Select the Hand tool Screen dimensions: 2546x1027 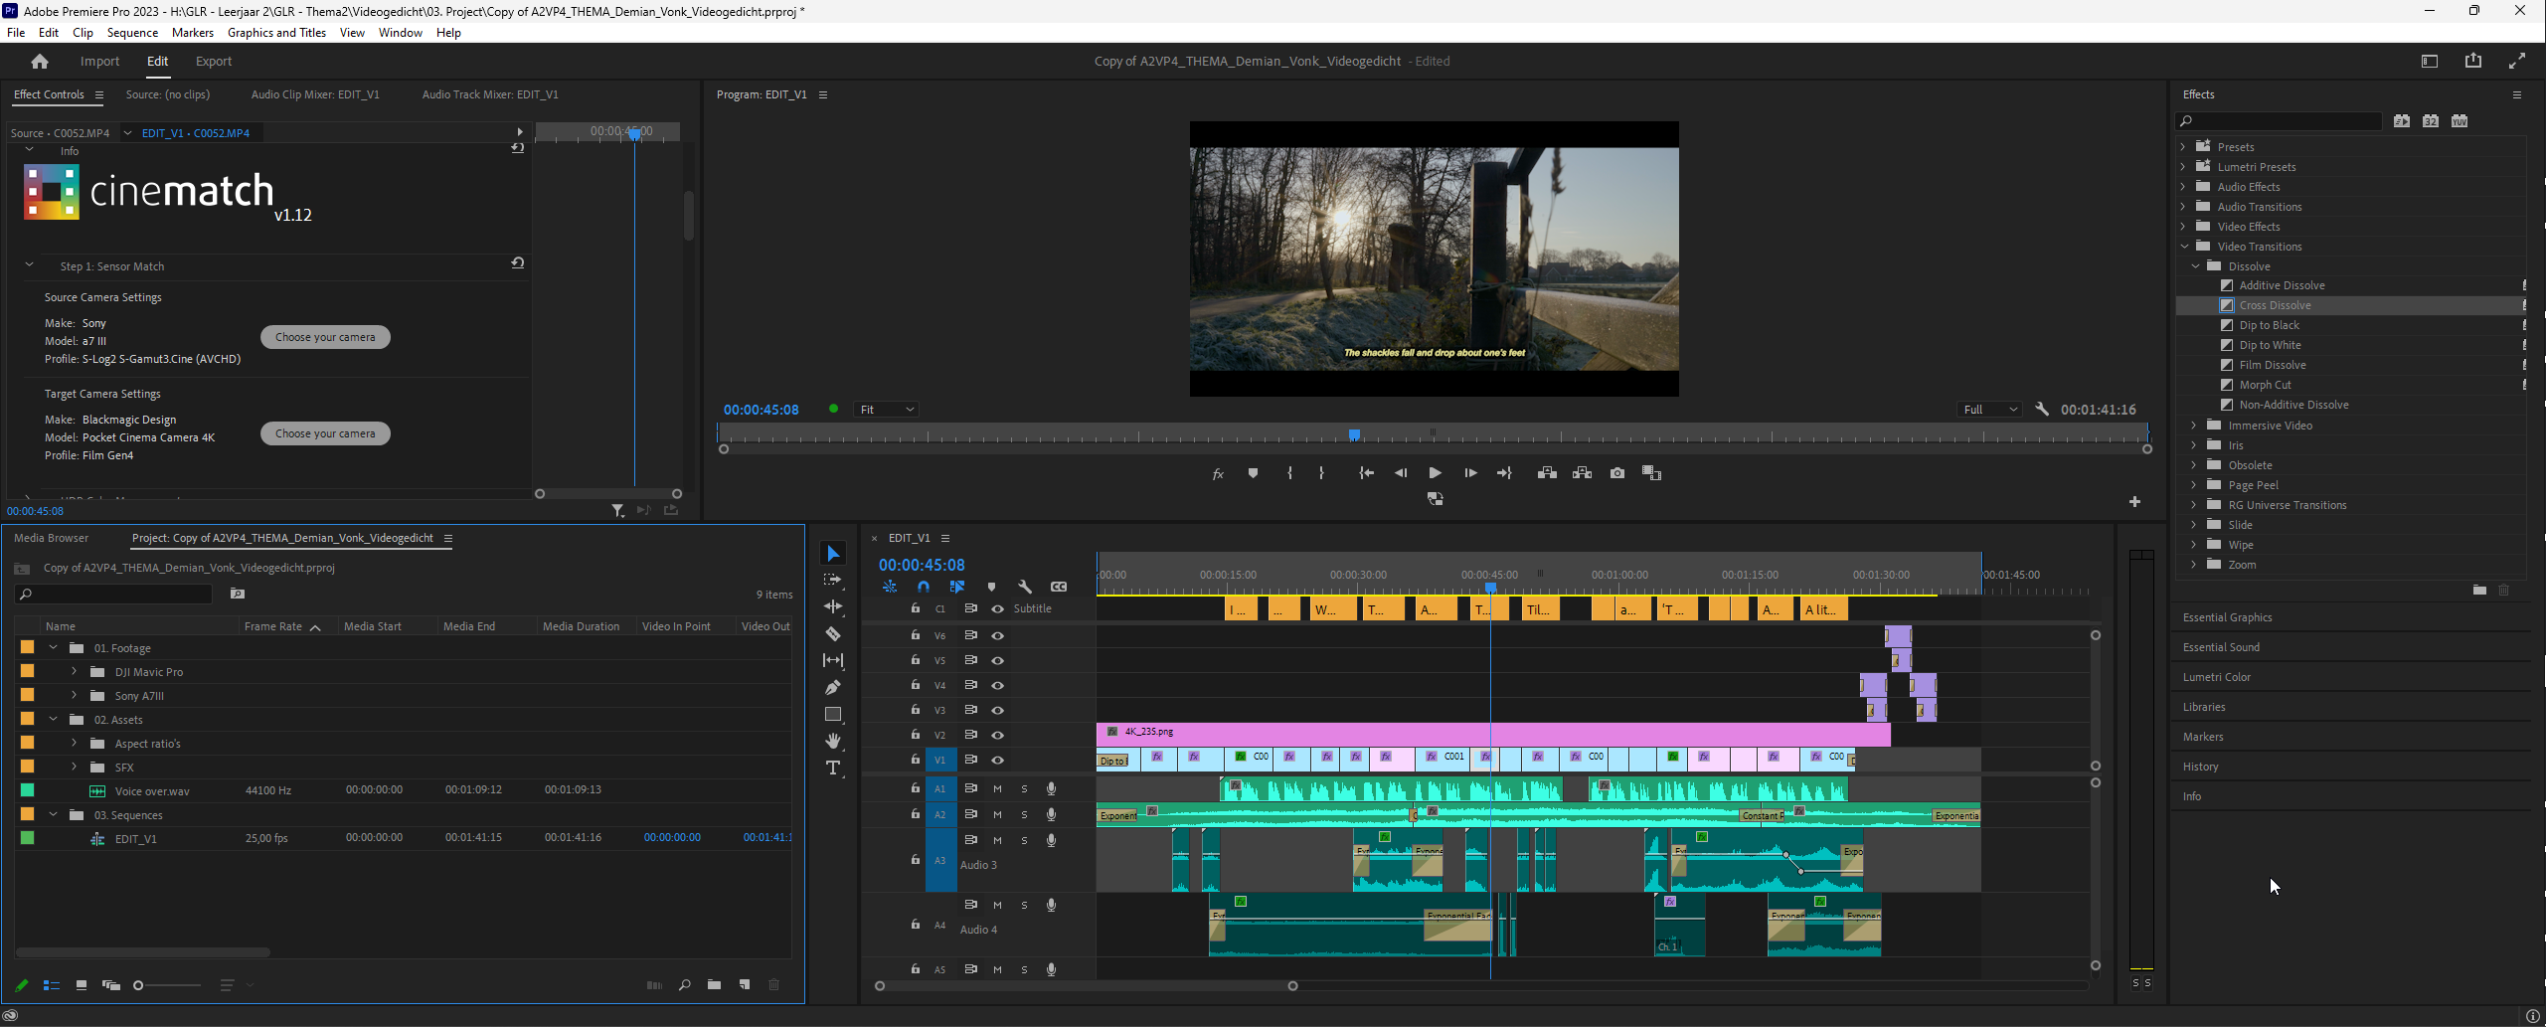tap(833, 741)
